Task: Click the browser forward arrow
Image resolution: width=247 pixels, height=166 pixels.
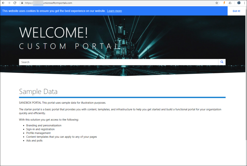Action: [9, 3]
